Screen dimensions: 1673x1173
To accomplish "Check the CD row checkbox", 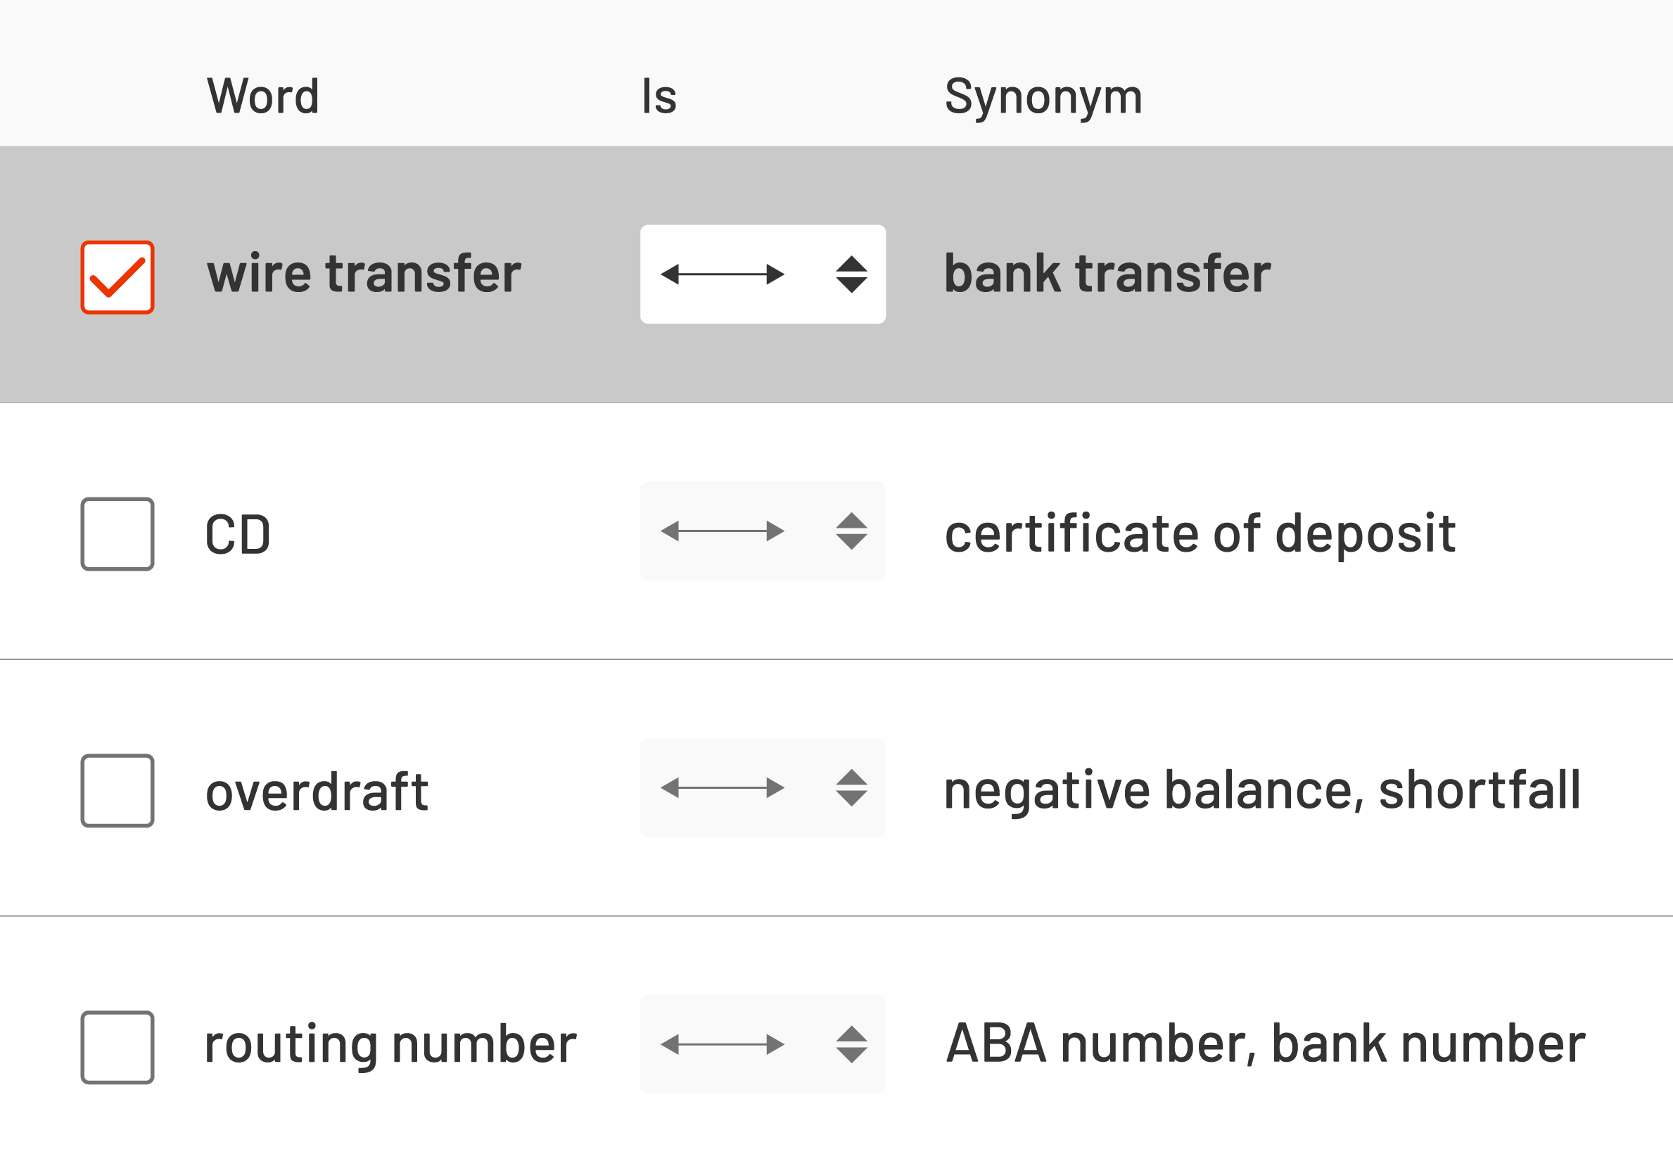I will pyautogui.click(x=117, y=534).
